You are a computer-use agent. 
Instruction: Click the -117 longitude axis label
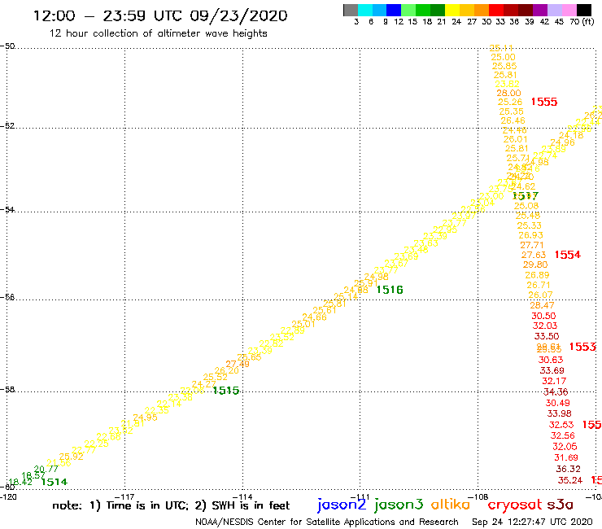[124, 496]
